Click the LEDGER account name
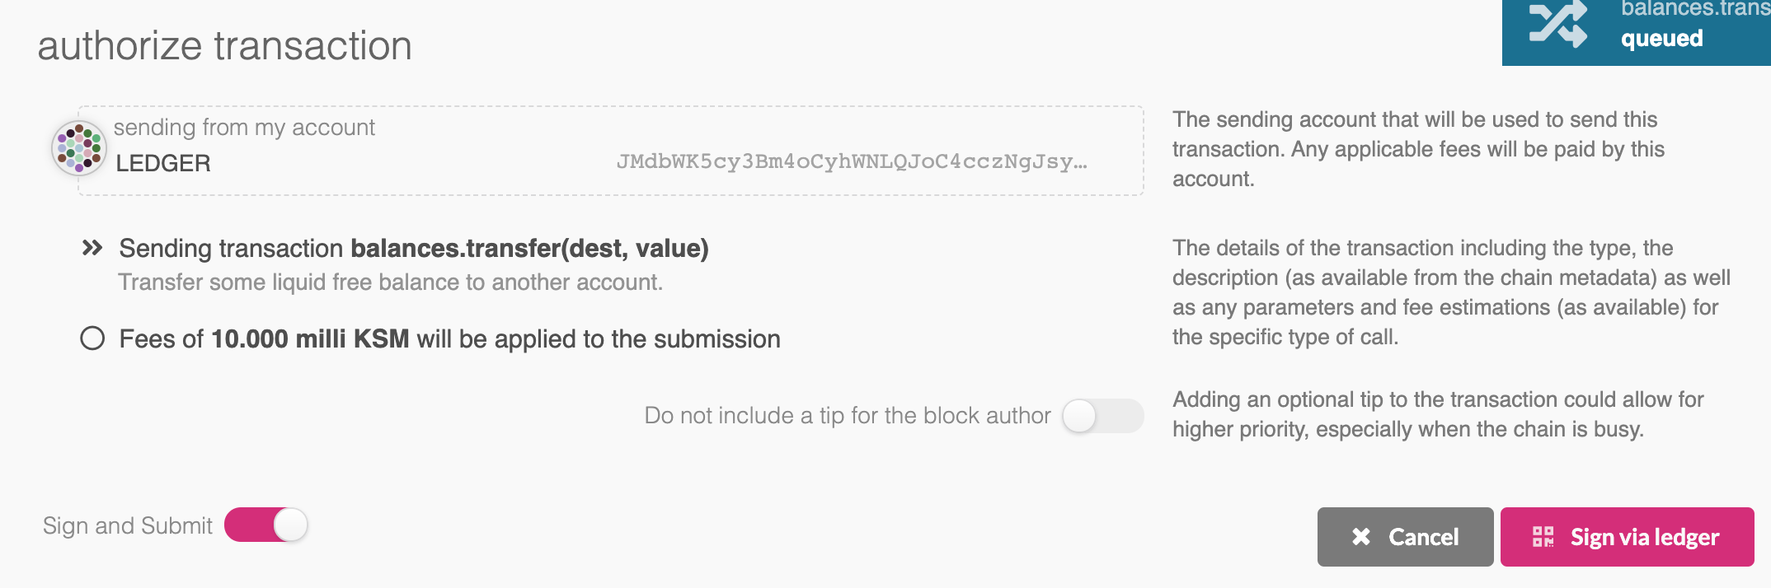 coord(163,163)
